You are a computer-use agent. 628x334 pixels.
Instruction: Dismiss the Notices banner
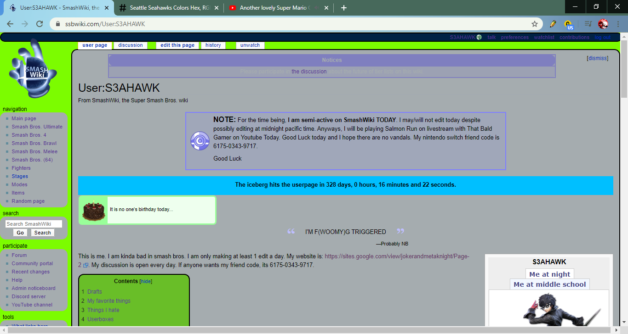coord(597,58)
